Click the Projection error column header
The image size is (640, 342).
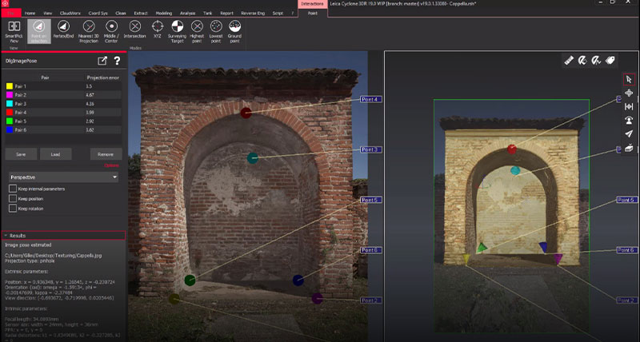[x=103, y=77]
